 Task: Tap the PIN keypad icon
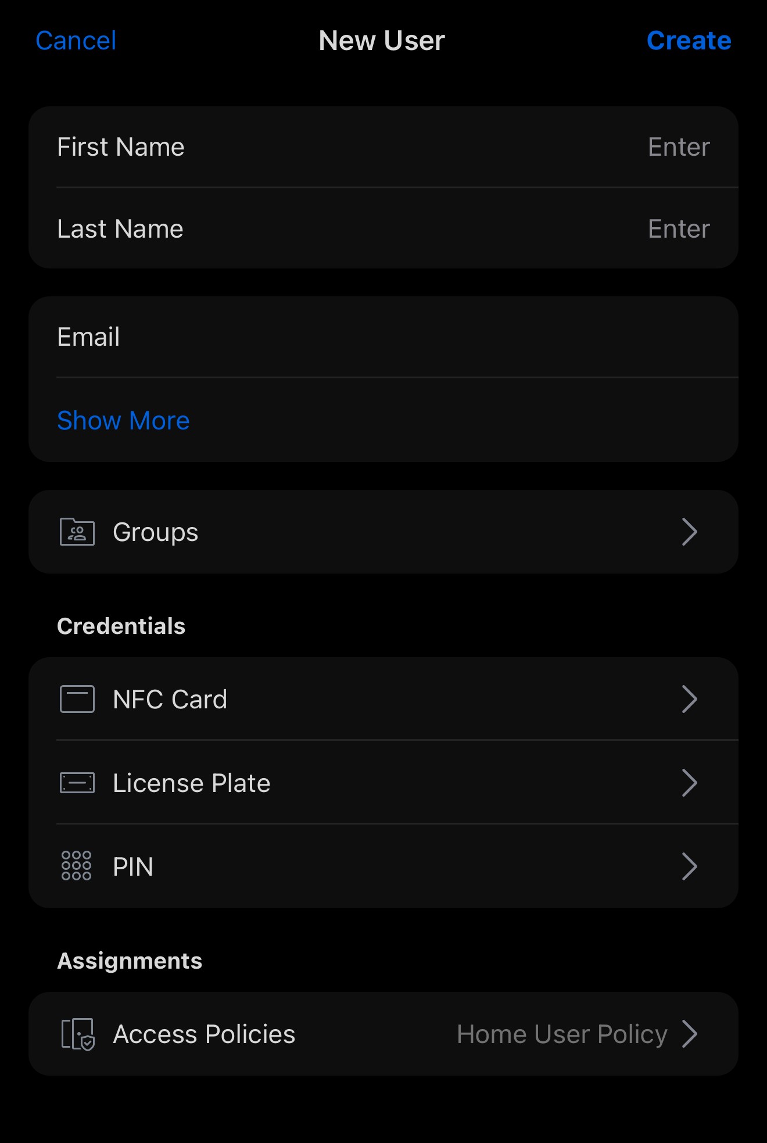77,866
